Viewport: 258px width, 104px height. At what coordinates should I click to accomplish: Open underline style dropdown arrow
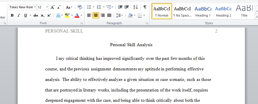30,16
